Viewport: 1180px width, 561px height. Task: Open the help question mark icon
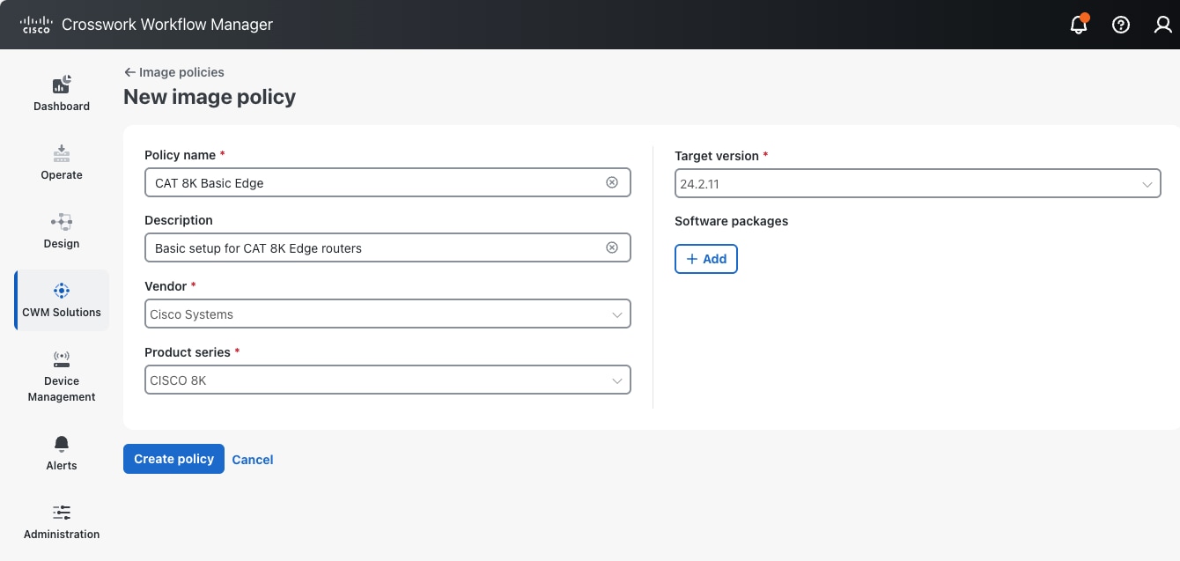1121,25
